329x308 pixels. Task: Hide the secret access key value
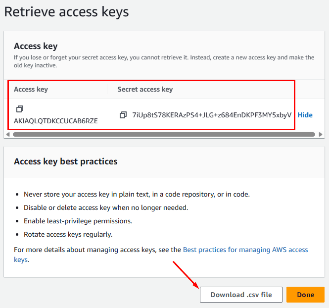(x=305, y=115)
